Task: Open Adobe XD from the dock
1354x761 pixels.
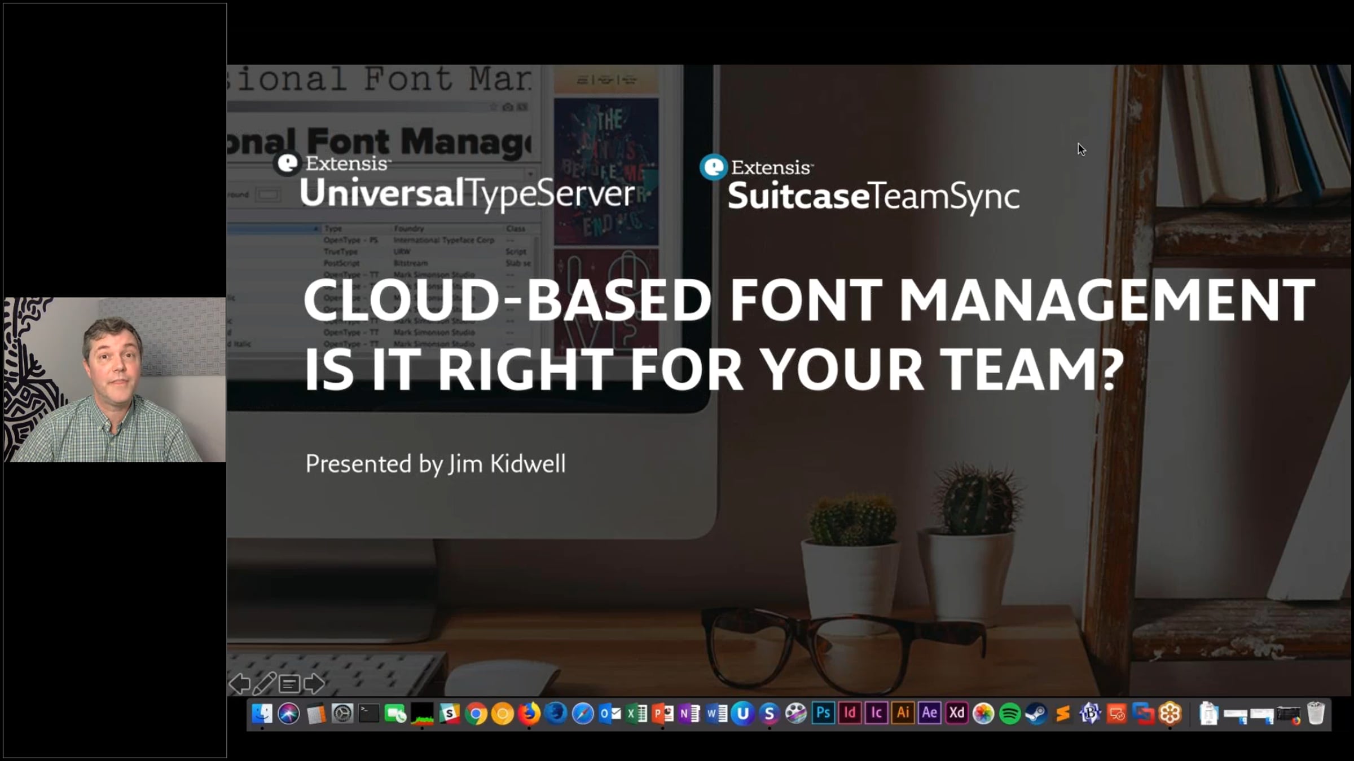Action: [957, 714]
